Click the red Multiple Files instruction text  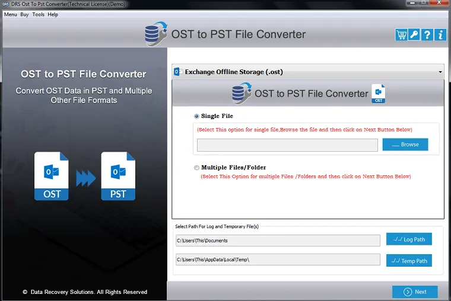coord(306,177)
